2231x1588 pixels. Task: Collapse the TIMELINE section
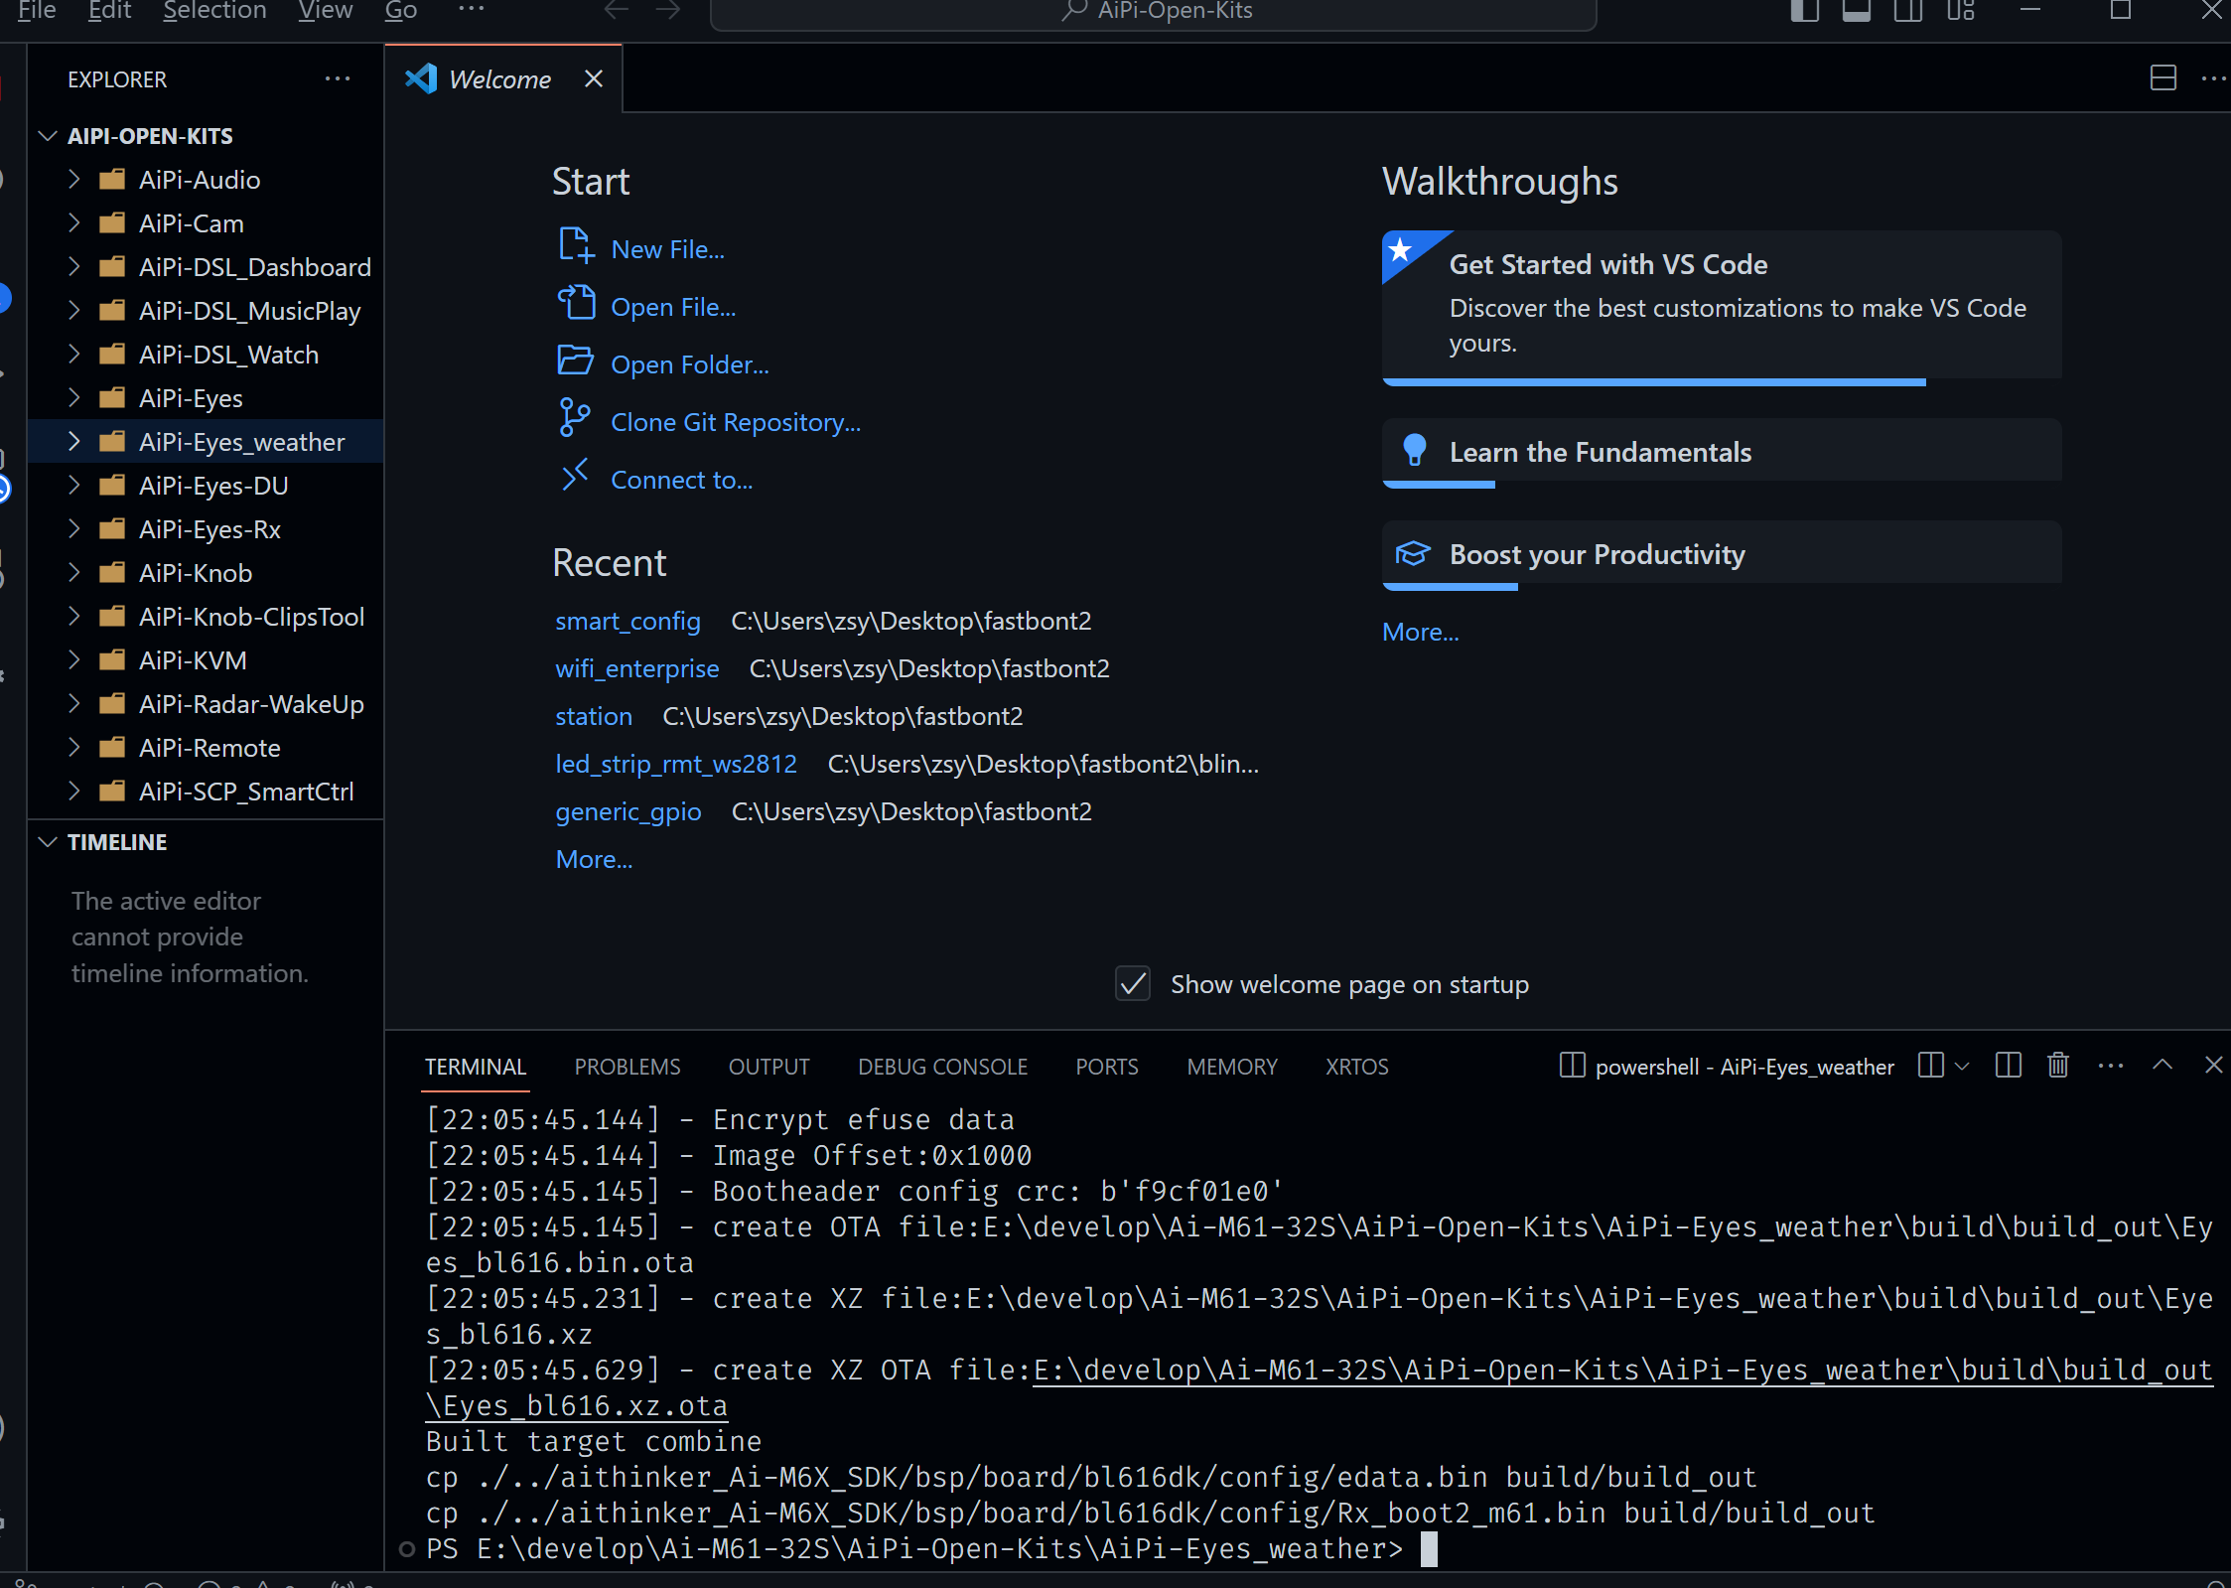click(47, 841)
